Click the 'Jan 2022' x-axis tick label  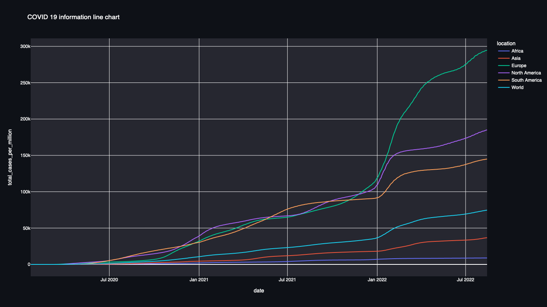[x=377, y=280]
